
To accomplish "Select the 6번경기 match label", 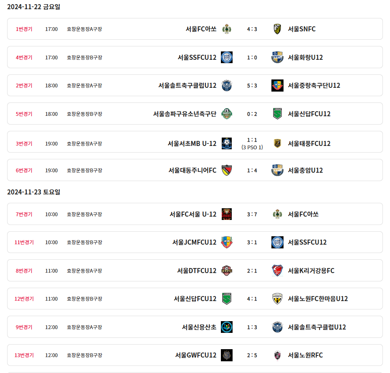I will click(x=24, y=170).
